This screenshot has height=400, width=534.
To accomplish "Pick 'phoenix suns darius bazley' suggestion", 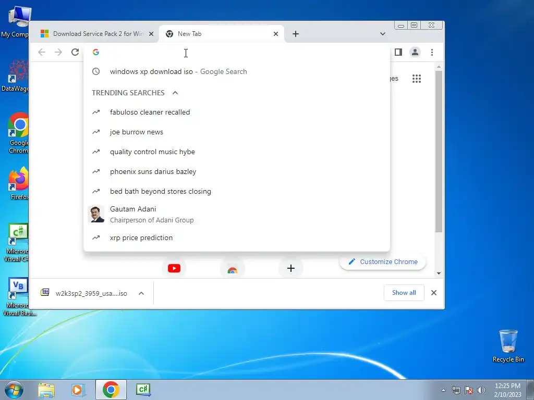I will 237,171.
